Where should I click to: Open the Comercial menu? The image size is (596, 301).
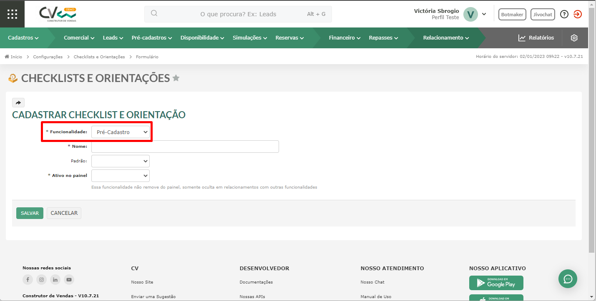coord(79,38)
